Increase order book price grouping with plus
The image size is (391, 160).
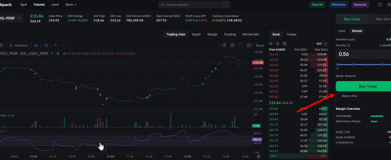(x=326, y=44)
